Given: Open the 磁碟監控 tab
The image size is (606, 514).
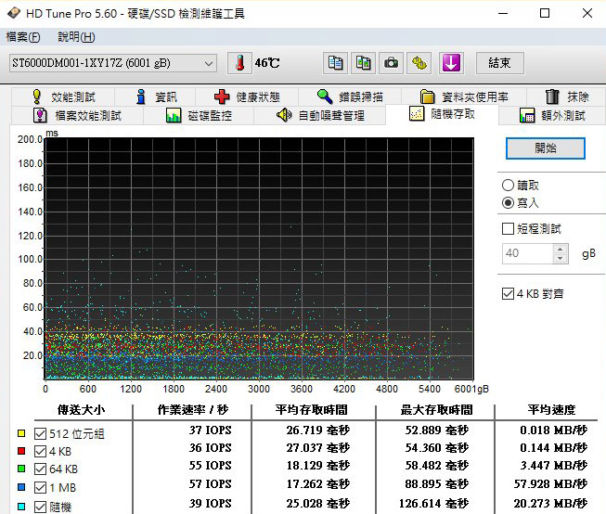Looking at the screenshot, I should pos(198,116).
